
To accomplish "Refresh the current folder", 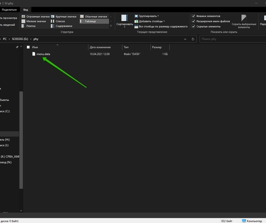I will click(x=193, y=39).
